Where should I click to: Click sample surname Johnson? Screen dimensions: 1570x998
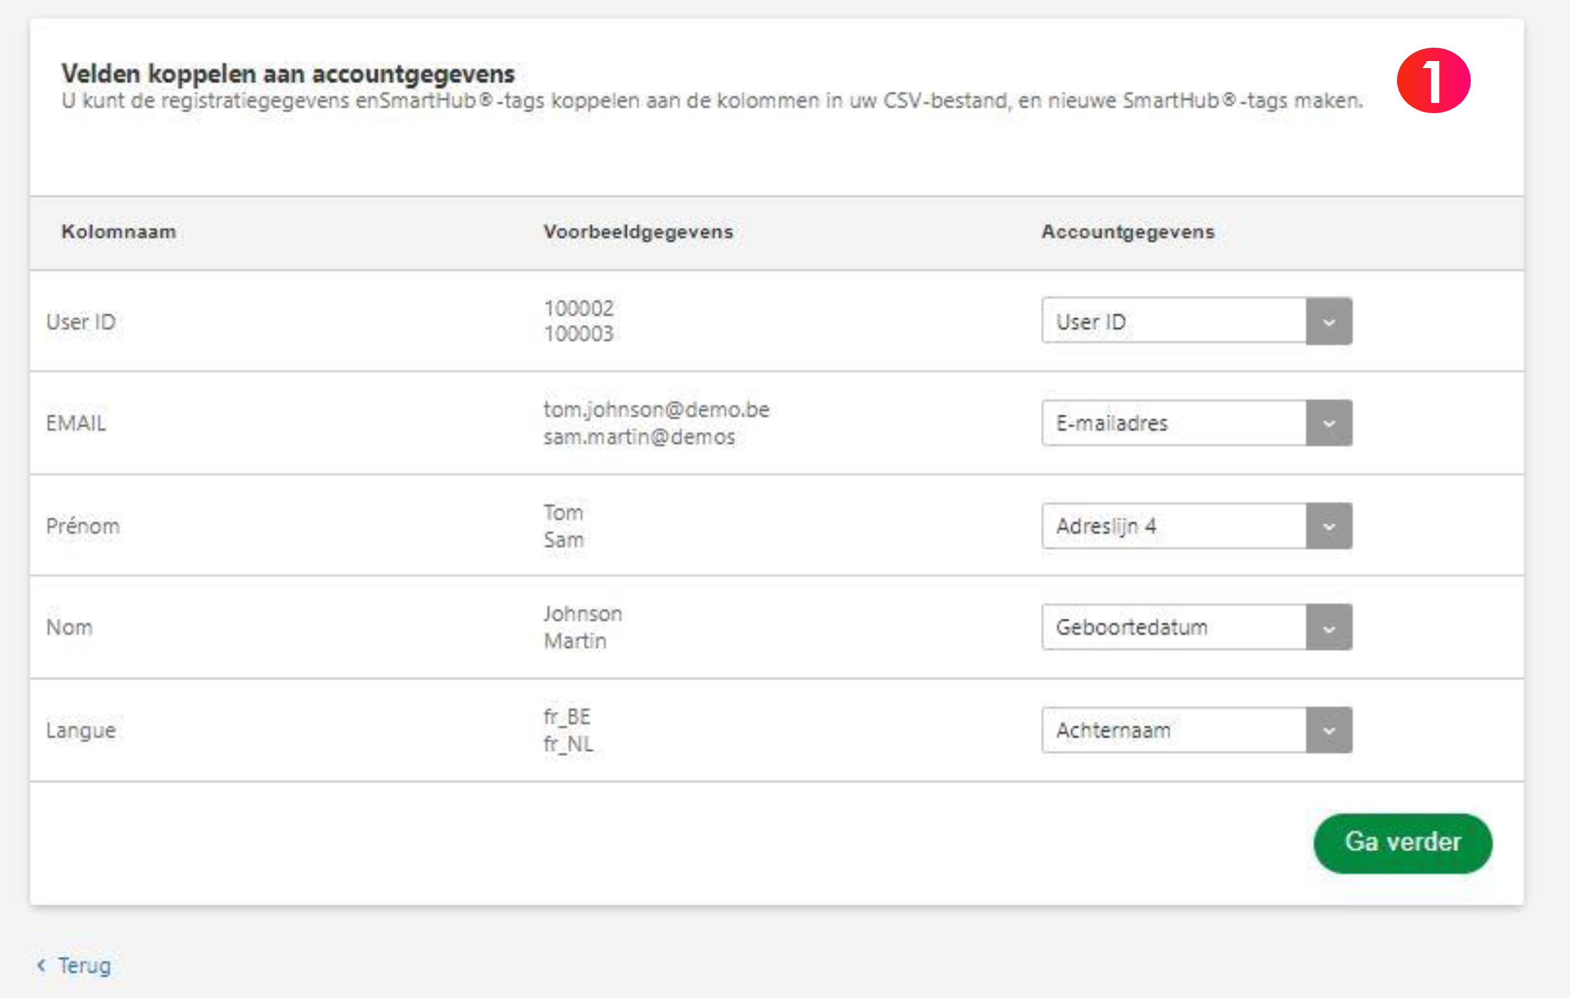coord(583,613)
